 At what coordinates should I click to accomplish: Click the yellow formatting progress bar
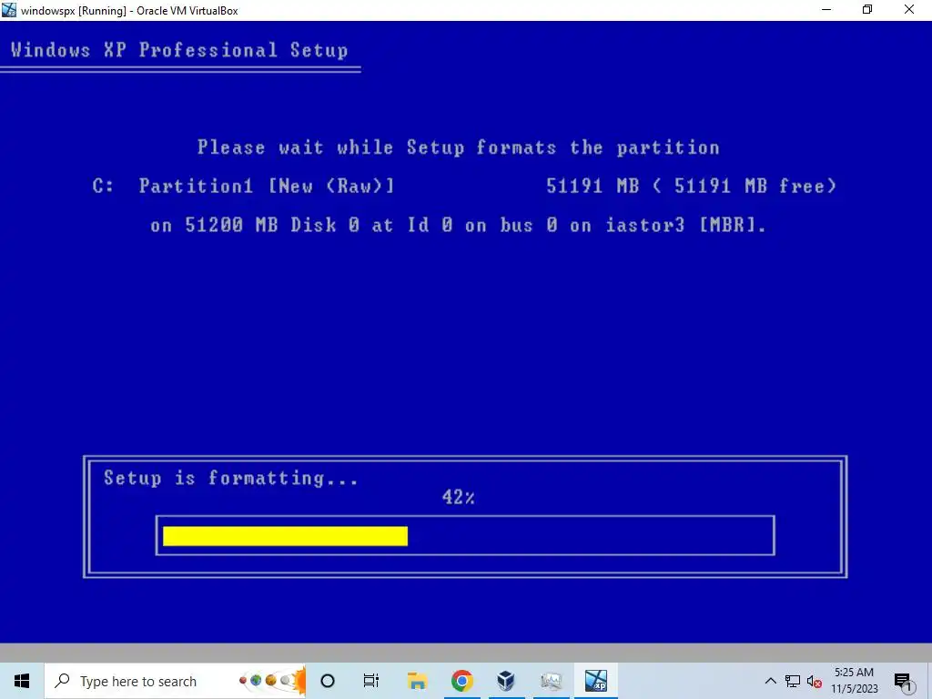click(x=285, y=535)
